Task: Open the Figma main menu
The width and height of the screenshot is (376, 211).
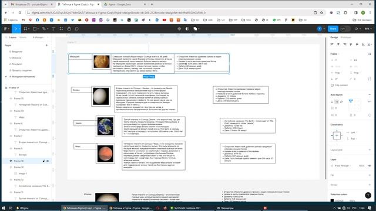Action: click(x=5, y=29)
